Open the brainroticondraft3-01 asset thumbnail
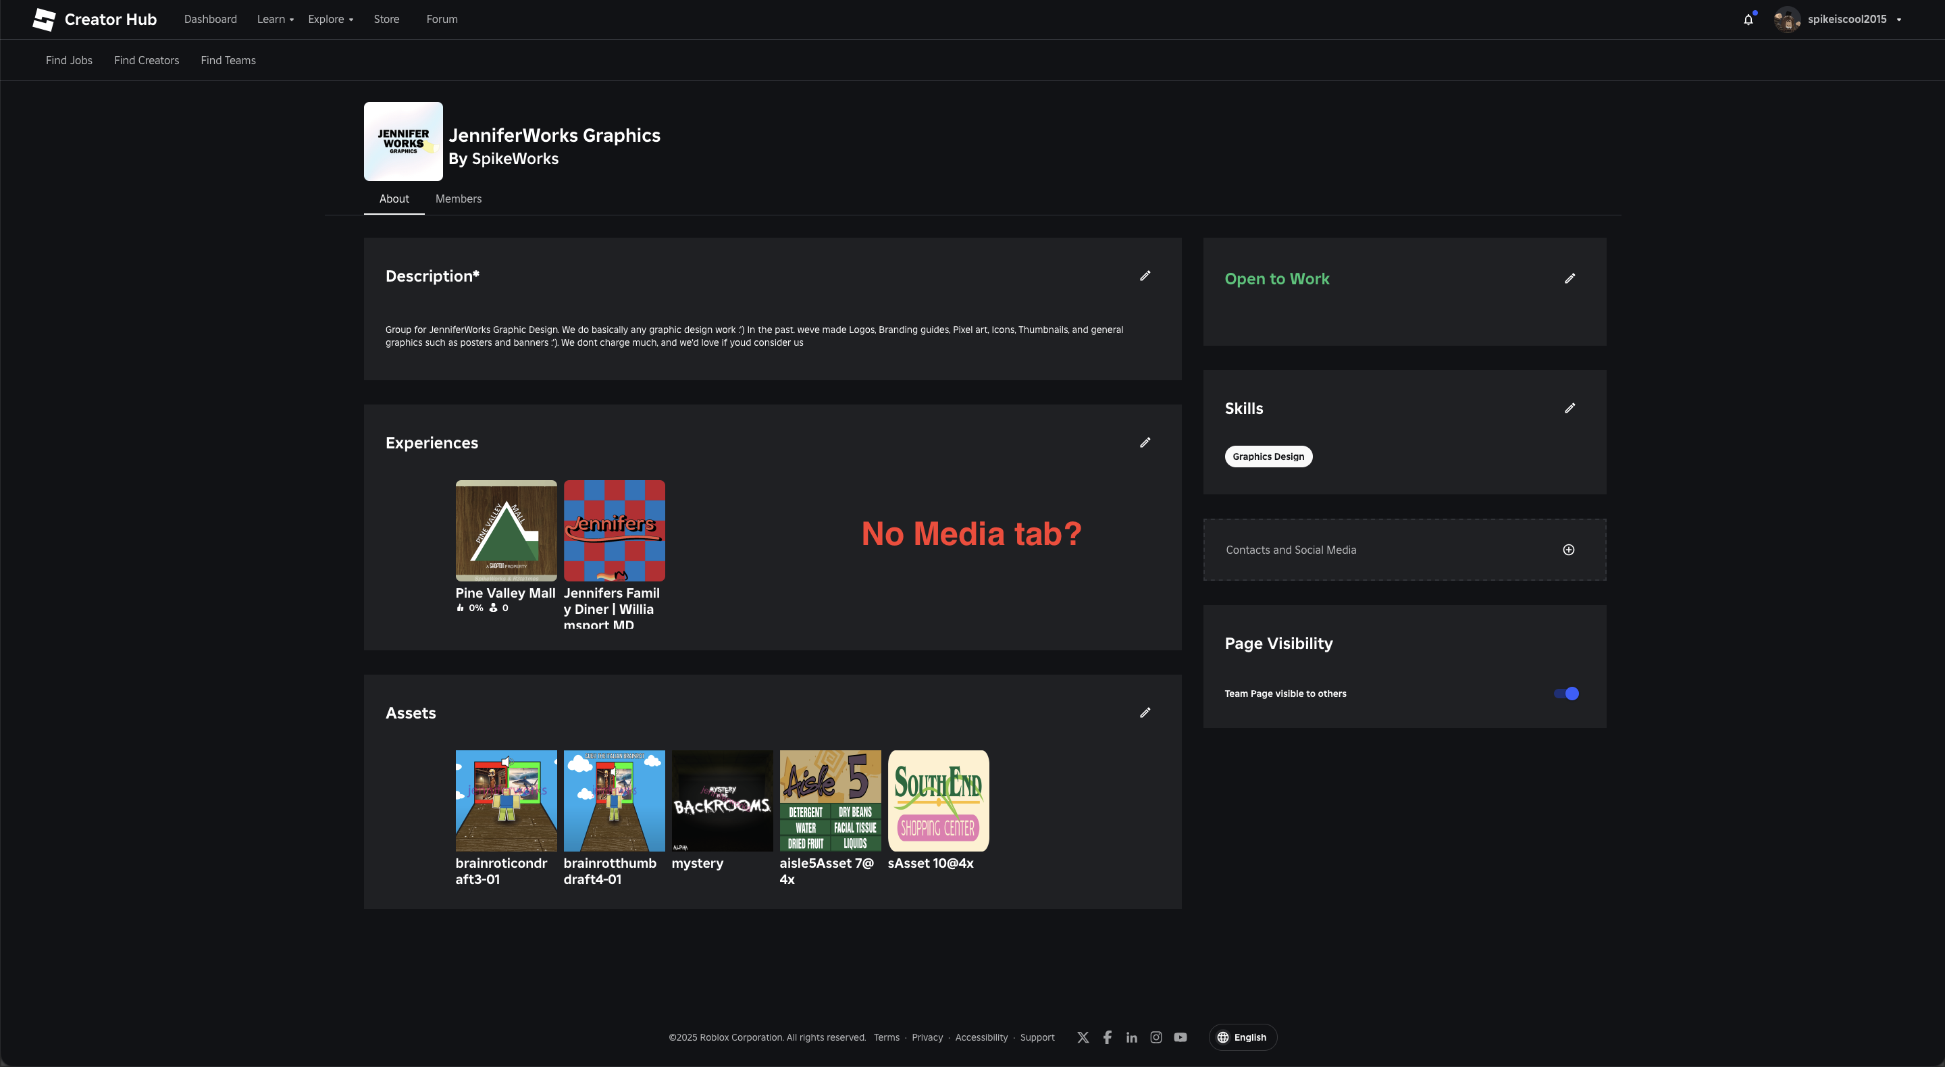Image resolution: width=1945 pixels, height=1067 pixels. (506, 801)
